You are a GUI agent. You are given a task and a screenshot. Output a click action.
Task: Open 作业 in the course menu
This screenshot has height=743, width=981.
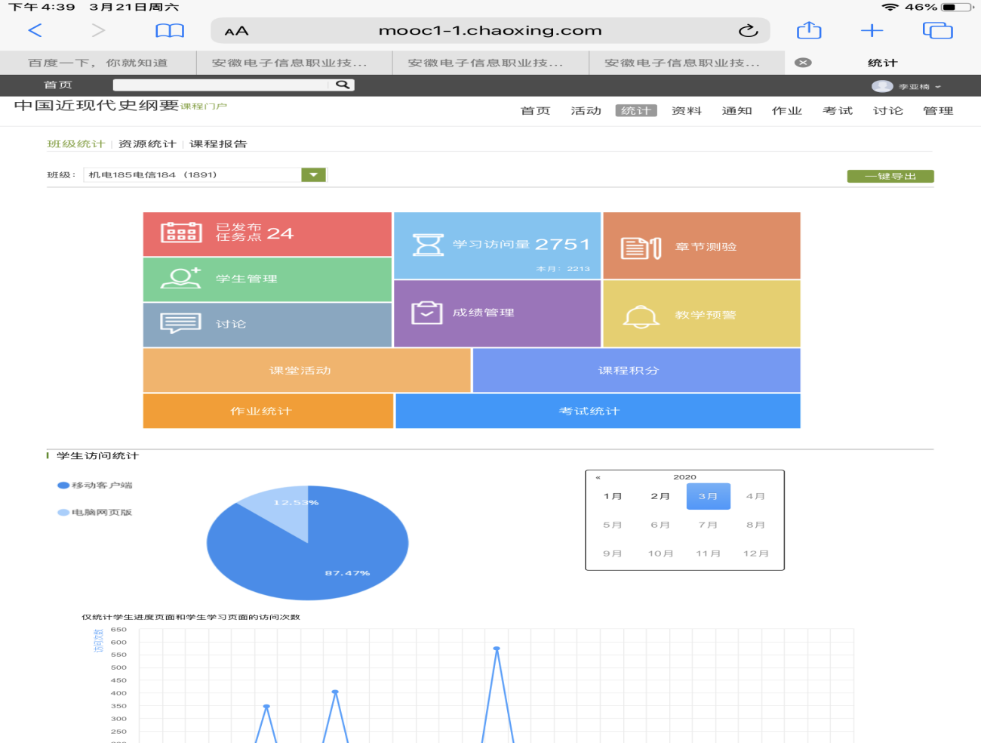[x=787, y=111]
